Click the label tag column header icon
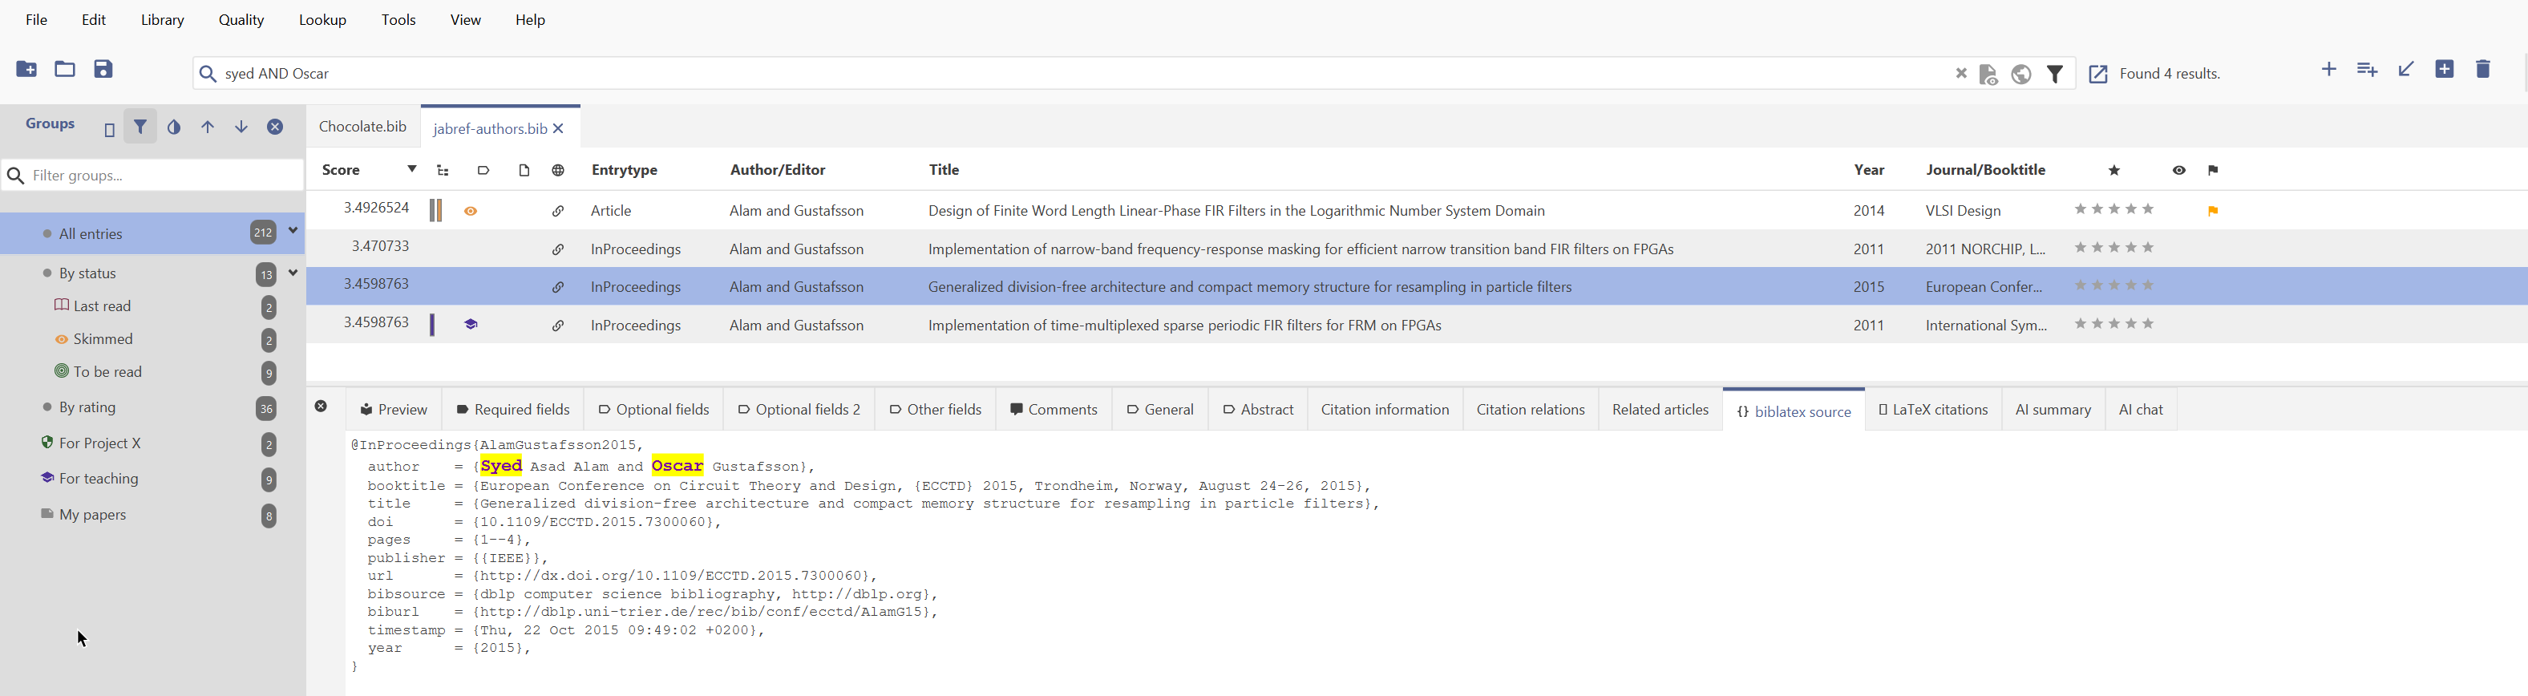This screenshot has width=2528, height=696. click(x=483, y=171)
